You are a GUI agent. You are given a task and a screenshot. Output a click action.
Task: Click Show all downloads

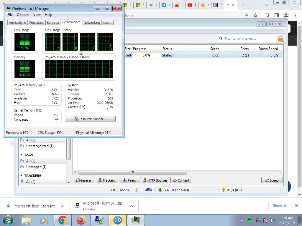pyautogui.click(x=280, y=206)
